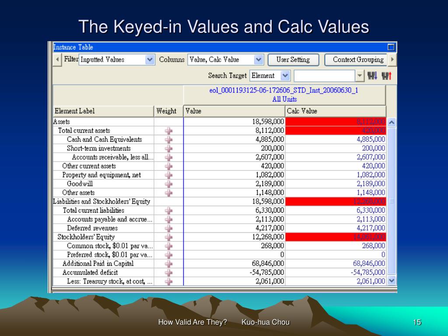The width and height of the screenshot is (448, 336).
Task: Click plus weight icon for Goodwill
Action: [168, 184]
